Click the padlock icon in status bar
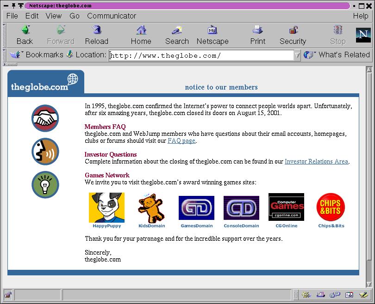Viewport: 375px width, 304px height. coord(8,294)
